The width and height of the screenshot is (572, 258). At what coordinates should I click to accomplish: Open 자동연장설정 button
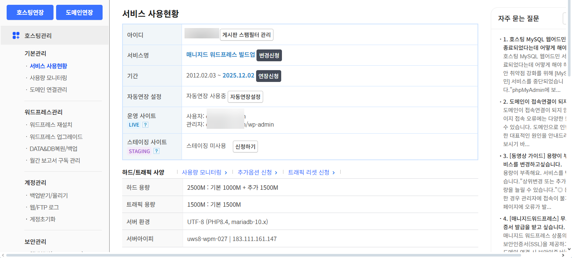(x=245, y=97)
